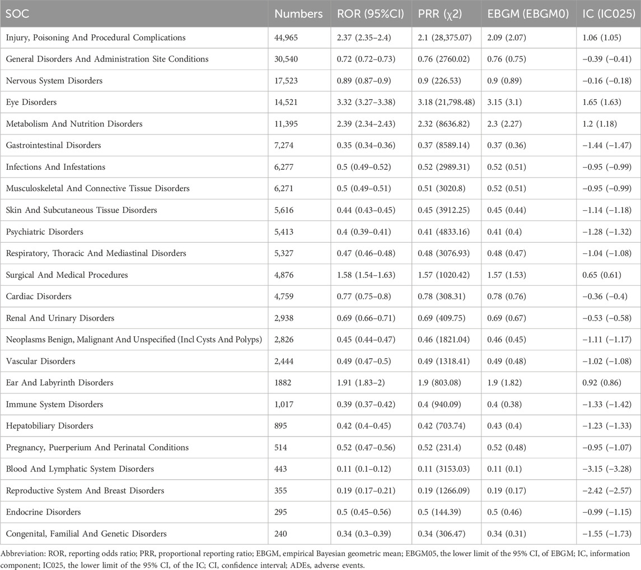
Task: Select the Hepatobiliary Disorders label
Action: point(49,426)
